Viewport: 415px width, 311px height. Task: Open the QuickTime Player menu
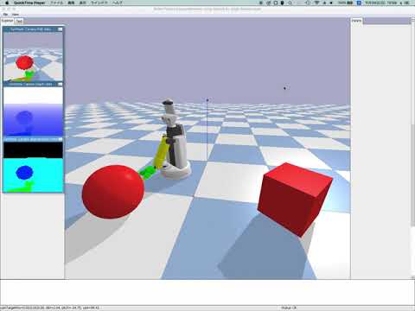pyautogui.click(x=29, y=3)
